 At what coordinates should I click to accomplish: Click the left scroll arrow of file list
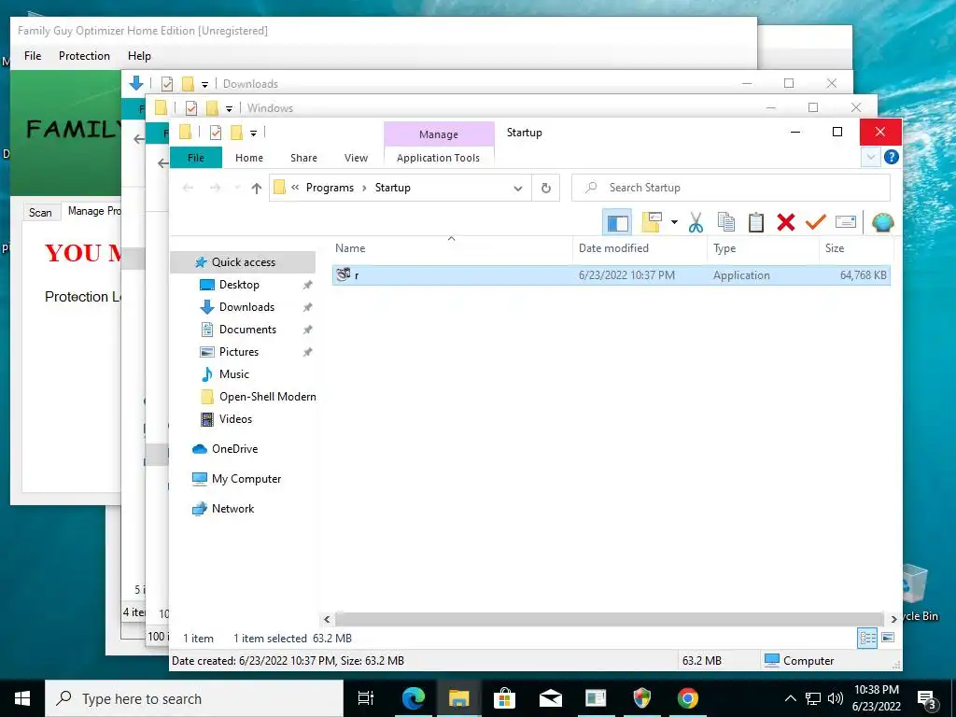pos(327,619)
